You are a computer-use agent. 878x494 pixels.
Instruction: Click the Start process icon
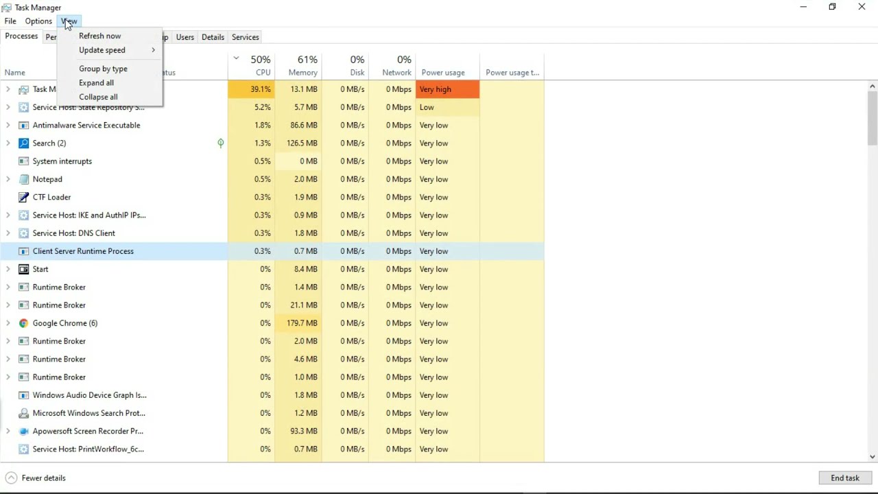click(x=24, y=269)
